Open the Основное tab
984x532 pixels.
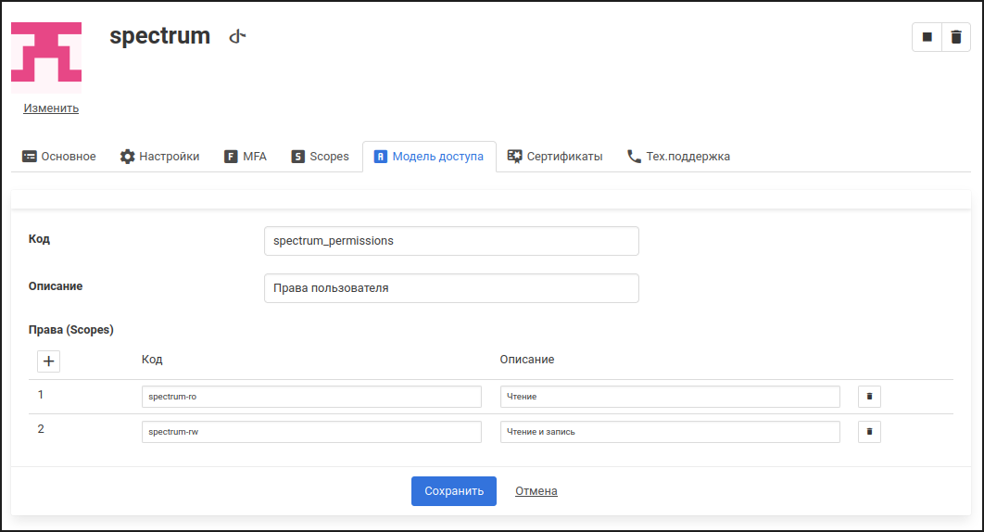pyautogui.click(x=59, y=157)
